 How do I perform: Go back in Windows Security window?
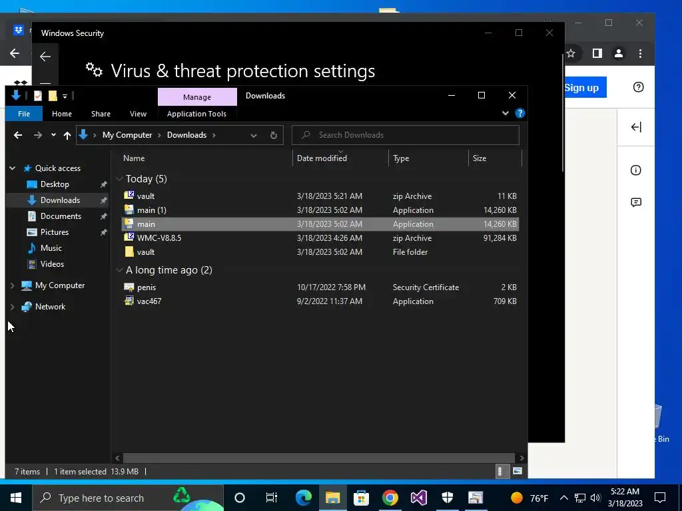45,57
